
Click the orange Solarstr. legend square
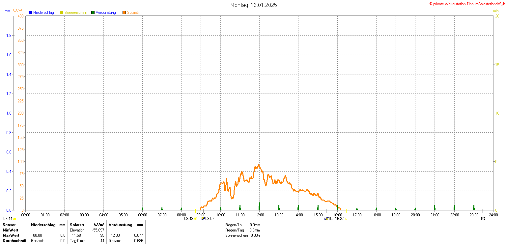(x=124, y=13)
